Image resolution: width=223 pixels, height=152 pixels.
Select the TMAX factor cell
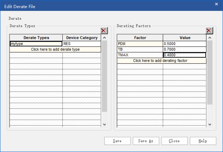tap(140, 55)
